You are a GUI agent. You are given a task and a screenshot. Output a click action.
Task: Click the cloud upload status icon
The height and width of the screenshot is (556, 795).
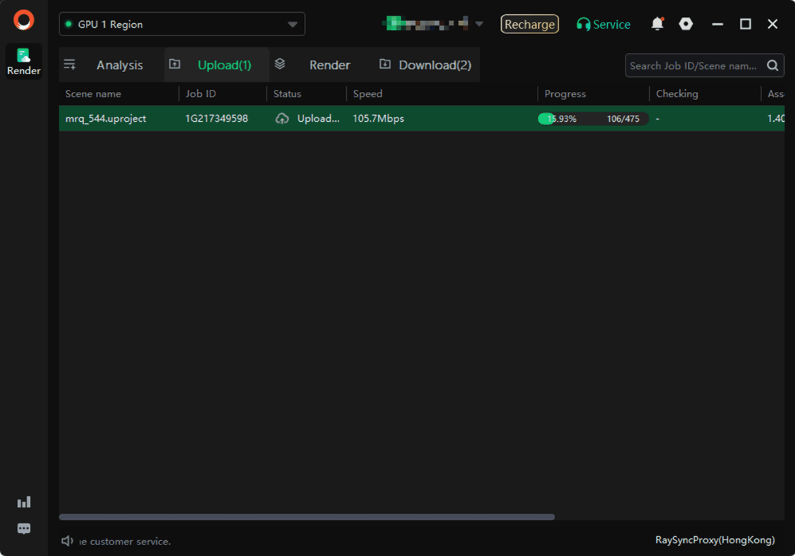pos(282,118)
